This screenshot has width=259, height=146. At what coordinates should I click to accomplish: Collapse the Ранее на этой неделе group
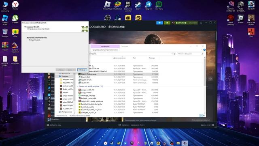click(77, 86)
